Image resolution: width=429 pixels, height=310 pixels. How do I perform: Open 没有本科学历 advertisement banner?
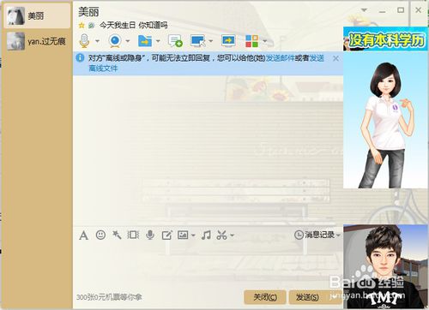click(x=385, y=39)
